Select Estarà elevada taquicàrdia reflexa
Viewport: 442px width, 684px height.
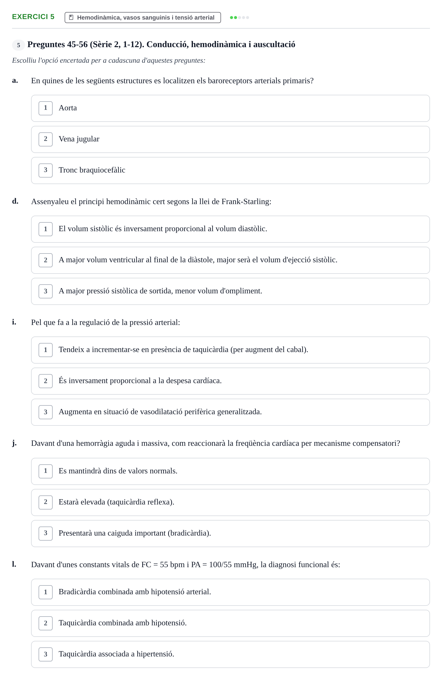coord(230,502)
